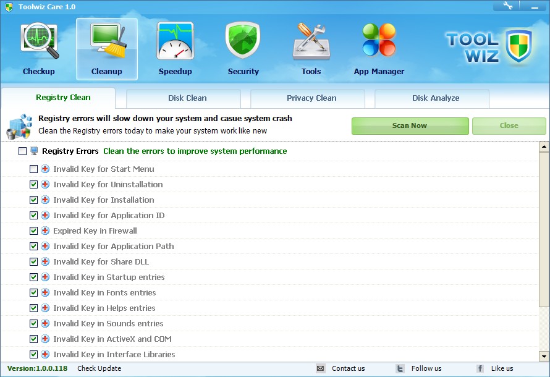Click the Toolwiz shield logo
Viewport: 550px width, 377px height.
518,46
